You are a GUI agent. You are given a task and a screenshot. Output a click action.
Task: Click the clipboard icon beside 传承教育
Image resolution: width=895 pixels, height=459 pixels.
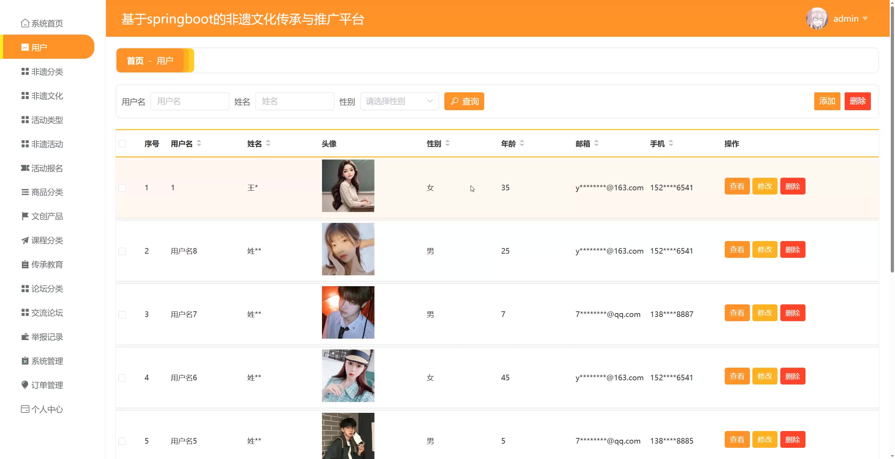point(25,264)
